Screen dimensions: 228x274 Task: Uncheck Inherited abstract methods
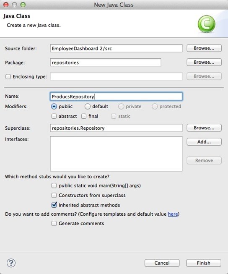[x=54, y=205]
